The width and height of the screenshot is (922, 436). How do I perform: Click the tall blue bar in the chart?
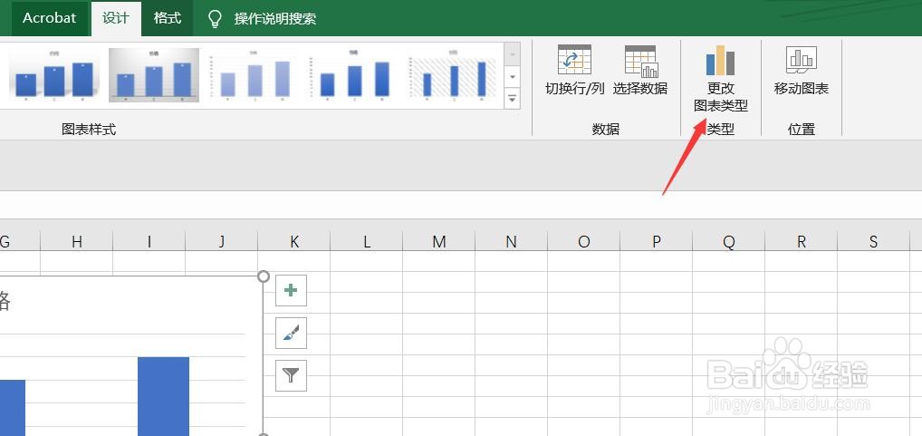click(163, 396)
